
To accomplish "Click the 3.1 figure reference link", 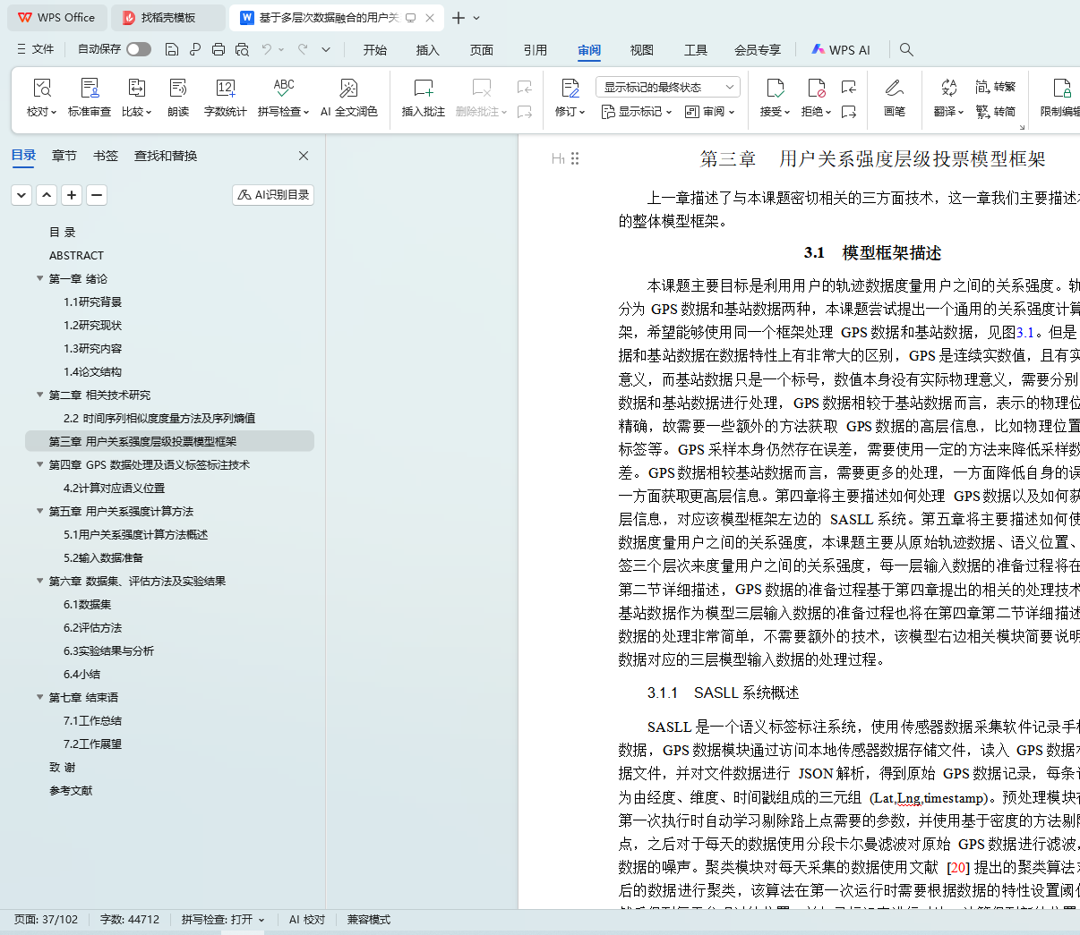I will point(1024,332).
